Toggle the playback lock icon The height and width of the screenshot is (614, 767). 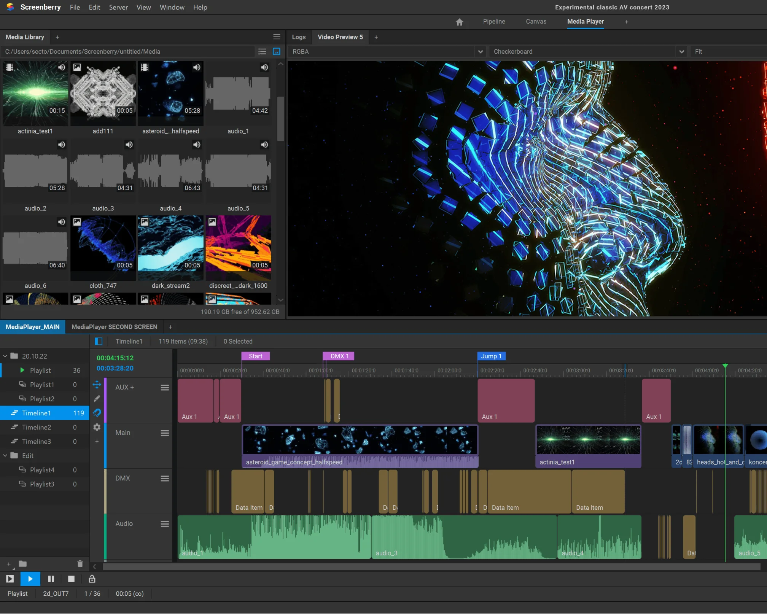(x=92, y=579)
